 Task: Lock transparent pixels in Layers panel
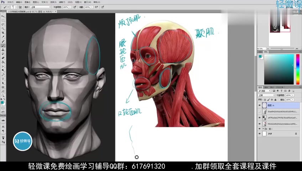tap(265, 100)
